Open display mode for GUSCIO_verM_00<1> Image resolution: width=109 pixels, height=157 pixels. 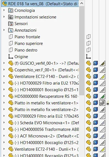[96, 63]
